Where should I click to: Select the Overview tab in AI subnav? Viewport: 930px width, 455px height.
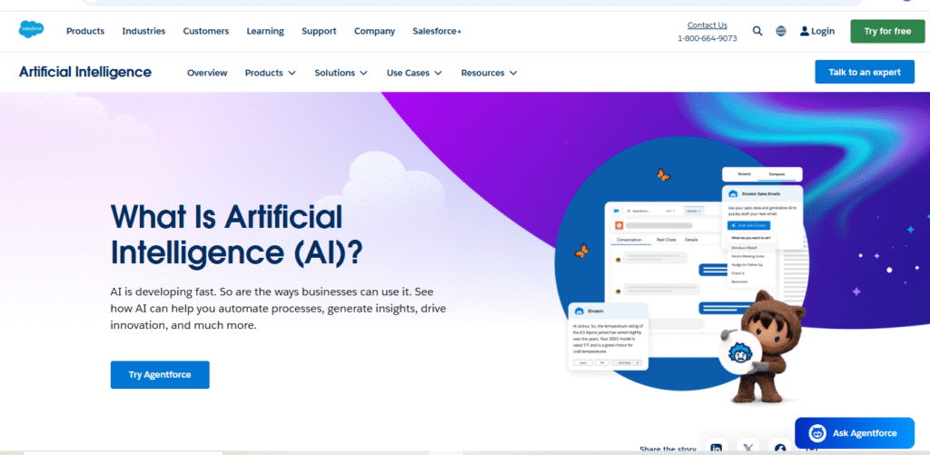coord(207,73)
